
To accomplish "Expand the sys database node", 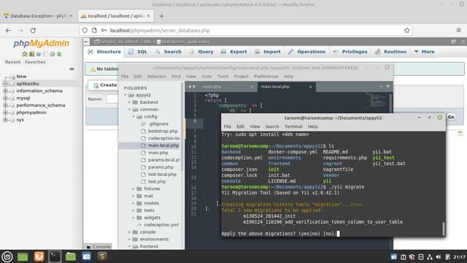I will [x=5, y=120].
